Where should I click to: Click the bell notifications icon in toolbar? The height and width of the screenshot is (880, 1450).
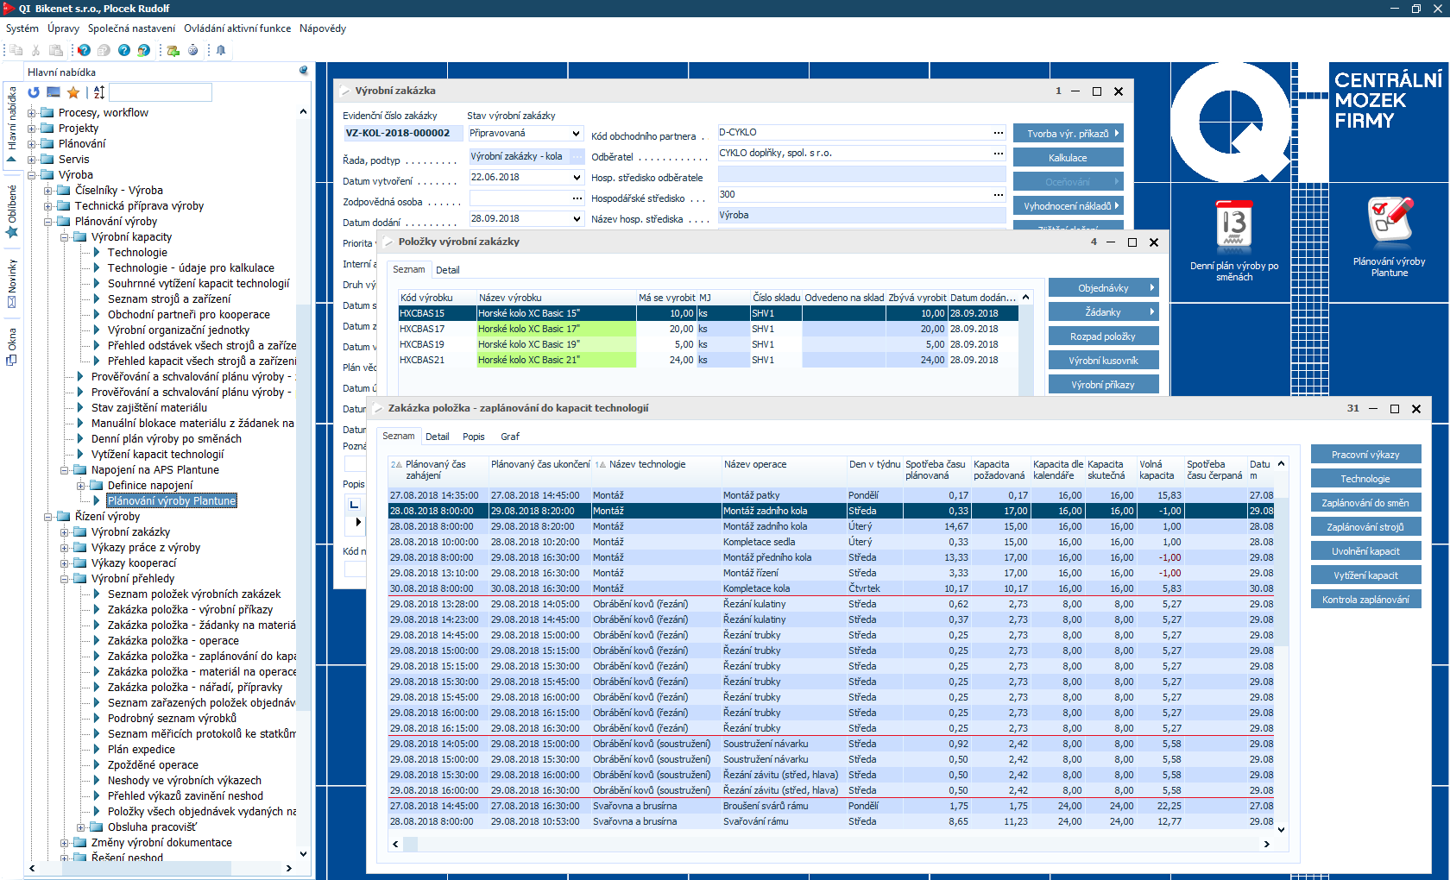pos(221,51)
